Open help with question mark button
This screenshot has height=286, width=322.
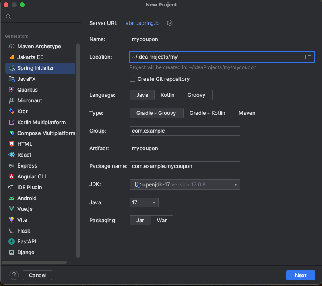pyautogui.click(x=14, y=275)
